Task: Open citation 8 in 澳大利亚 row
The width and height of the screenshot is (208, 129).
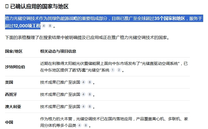Action: pyautogui.click(x=90, y=106)
